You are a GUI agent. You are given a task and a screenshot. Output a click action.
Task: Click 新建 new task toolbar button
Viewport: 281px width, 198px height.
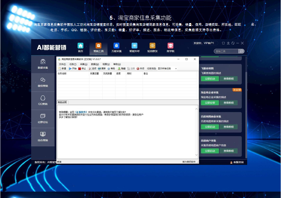62,69
